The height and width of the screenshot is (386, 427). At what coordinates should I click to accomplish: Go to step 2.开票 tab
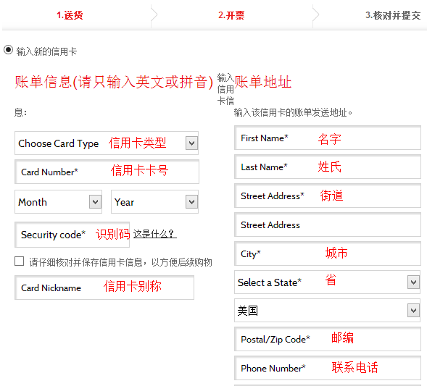[x=231, y=15]
